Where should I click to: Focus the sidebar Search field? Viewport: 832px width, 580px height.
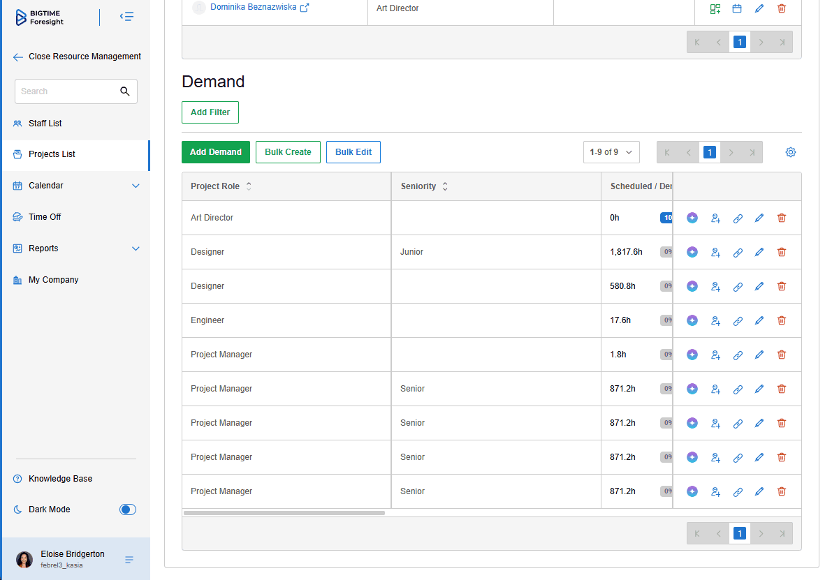click(x=76, y=91)
